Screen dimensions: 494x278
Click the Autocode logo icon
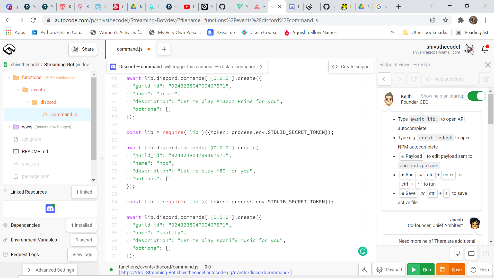click(x=9, y=49)
